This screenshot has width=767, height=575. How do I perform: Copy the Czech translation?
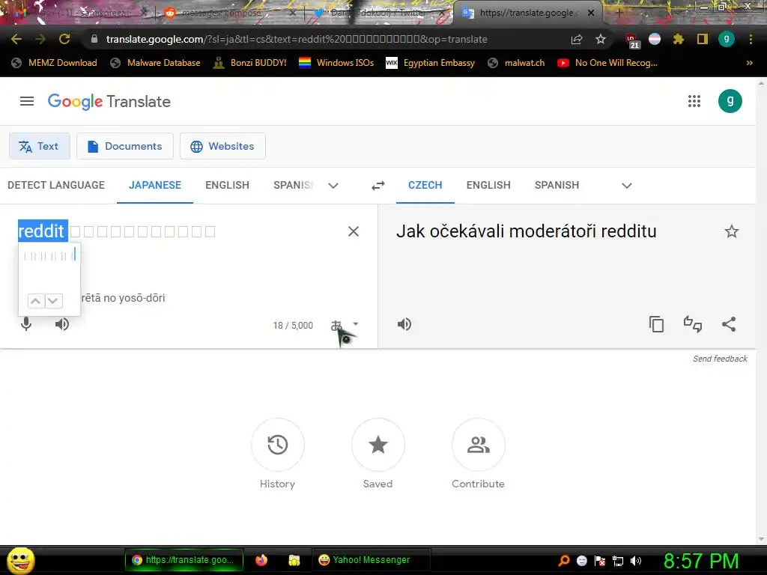point(656,324)
